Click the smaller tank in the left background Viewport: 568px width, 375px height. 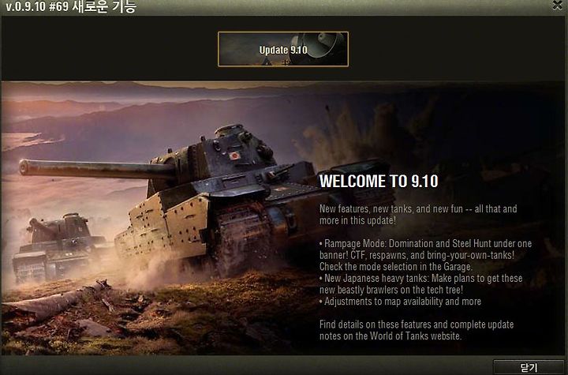tap(58, 246)
